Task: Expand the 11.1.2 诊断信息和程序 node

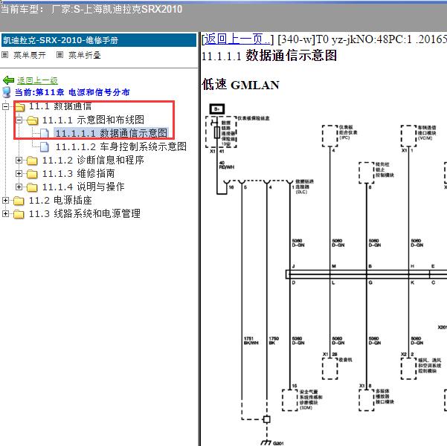Action: (19, 160)
